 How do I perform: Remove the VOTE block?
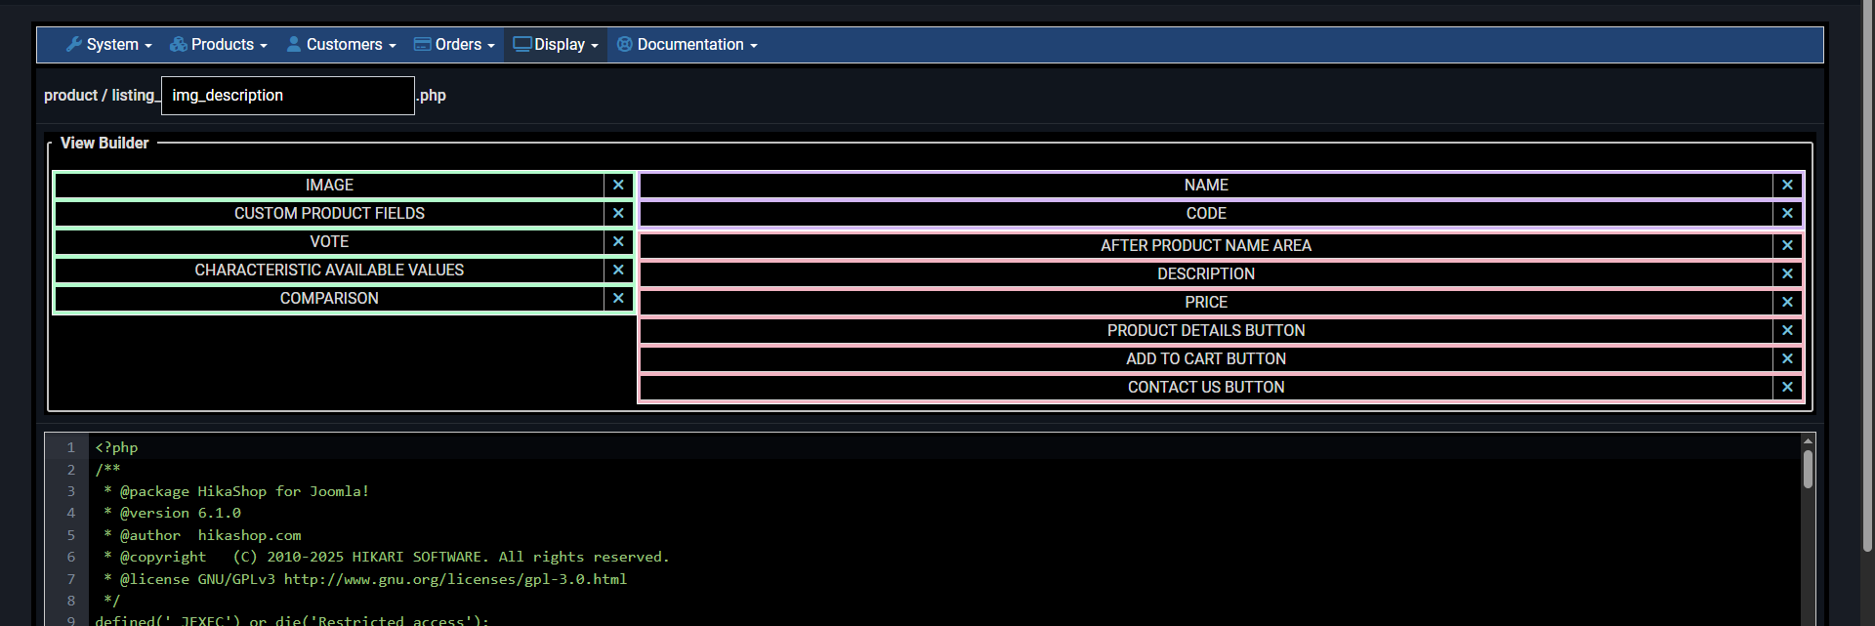(618, 242)
